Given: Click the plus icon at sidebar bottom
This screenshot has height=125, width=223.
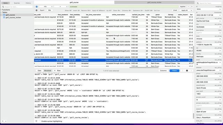Looking at the screenshot, I should coord(3,121).
